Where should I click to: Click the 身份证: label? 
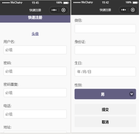[x=80, y=42]
